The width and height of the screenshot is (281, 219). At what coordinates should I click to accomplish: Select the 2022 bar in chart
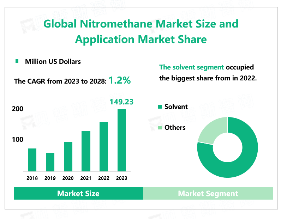click(104, 147)
